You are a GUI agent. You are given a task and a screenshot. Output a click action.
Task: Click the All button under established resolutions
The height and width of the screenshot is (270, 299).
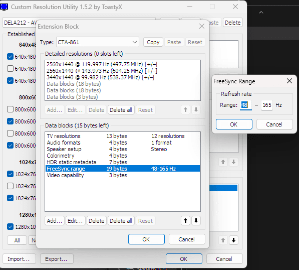[x=17, y=240]
